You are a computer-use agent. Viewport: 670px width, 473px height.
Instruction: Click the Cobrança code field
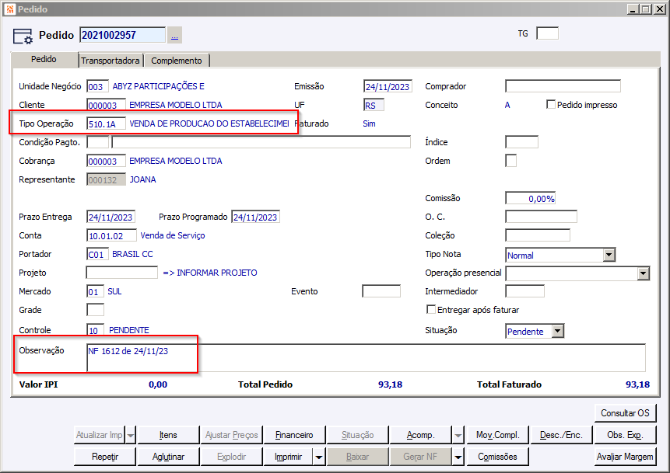coord(106,161)
